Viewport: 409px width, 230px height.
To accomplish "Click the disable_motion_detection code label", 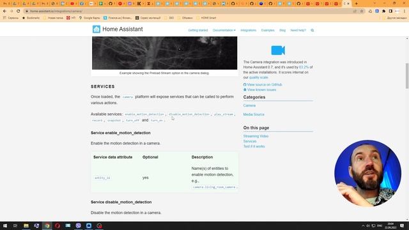I will click(189, 114).
